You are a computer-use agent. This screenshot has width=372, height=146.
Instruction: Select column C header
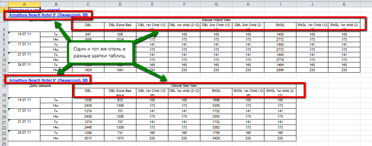pyautogui.click(x=88, y=4)
